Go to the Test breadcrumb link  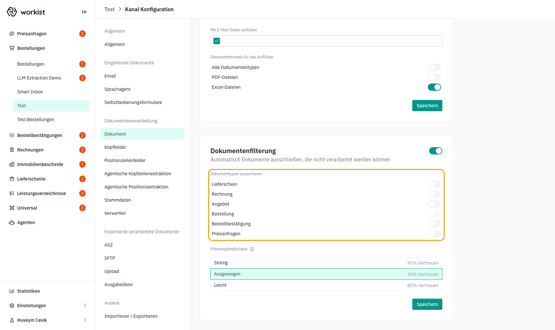click(x=109, y=9)
